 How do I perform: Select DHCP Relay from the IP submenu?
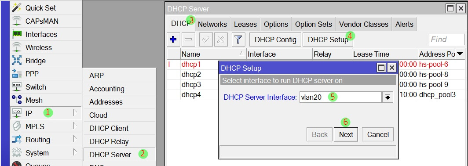[119, 141]
